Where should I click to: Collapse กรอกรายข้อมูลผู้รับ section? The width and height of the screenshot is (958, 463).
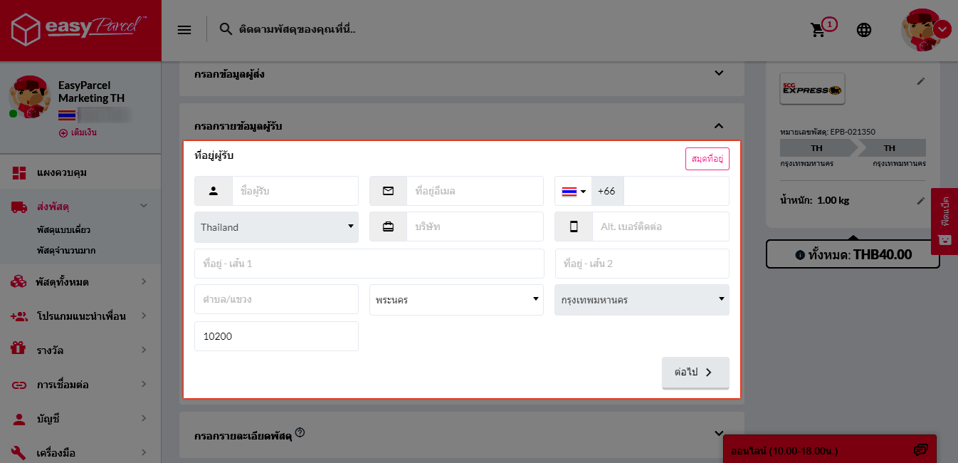pyautogui.click(x=719, y=125)
